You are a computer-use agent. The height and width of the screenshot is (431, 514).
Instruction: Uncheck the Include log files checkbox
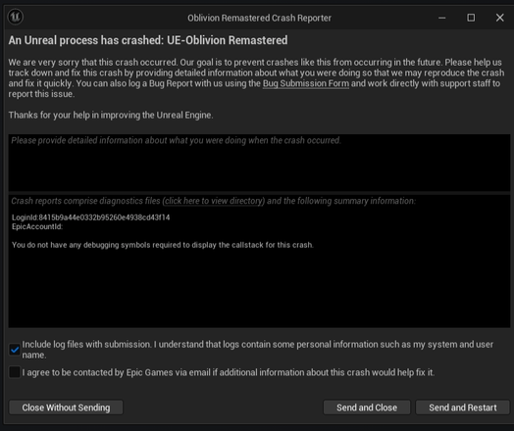(x=15, y=350)
